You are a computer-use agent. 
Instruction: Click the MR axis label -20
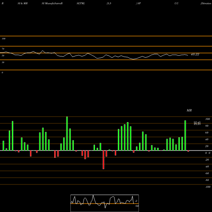tap(207, 160)
